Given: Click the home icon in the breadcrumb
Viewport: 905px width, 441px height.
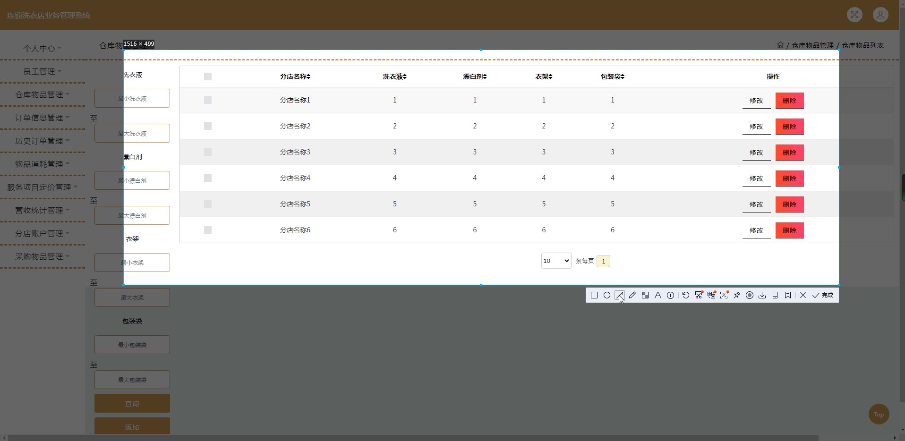Looking at the screenshot, I should pyautogui.click(x=780, y=45).
